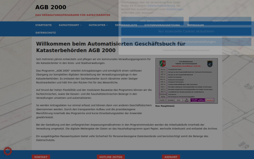Click the Speichern cookie button
This screenshot has width=254, height=159.
[220, 21]
